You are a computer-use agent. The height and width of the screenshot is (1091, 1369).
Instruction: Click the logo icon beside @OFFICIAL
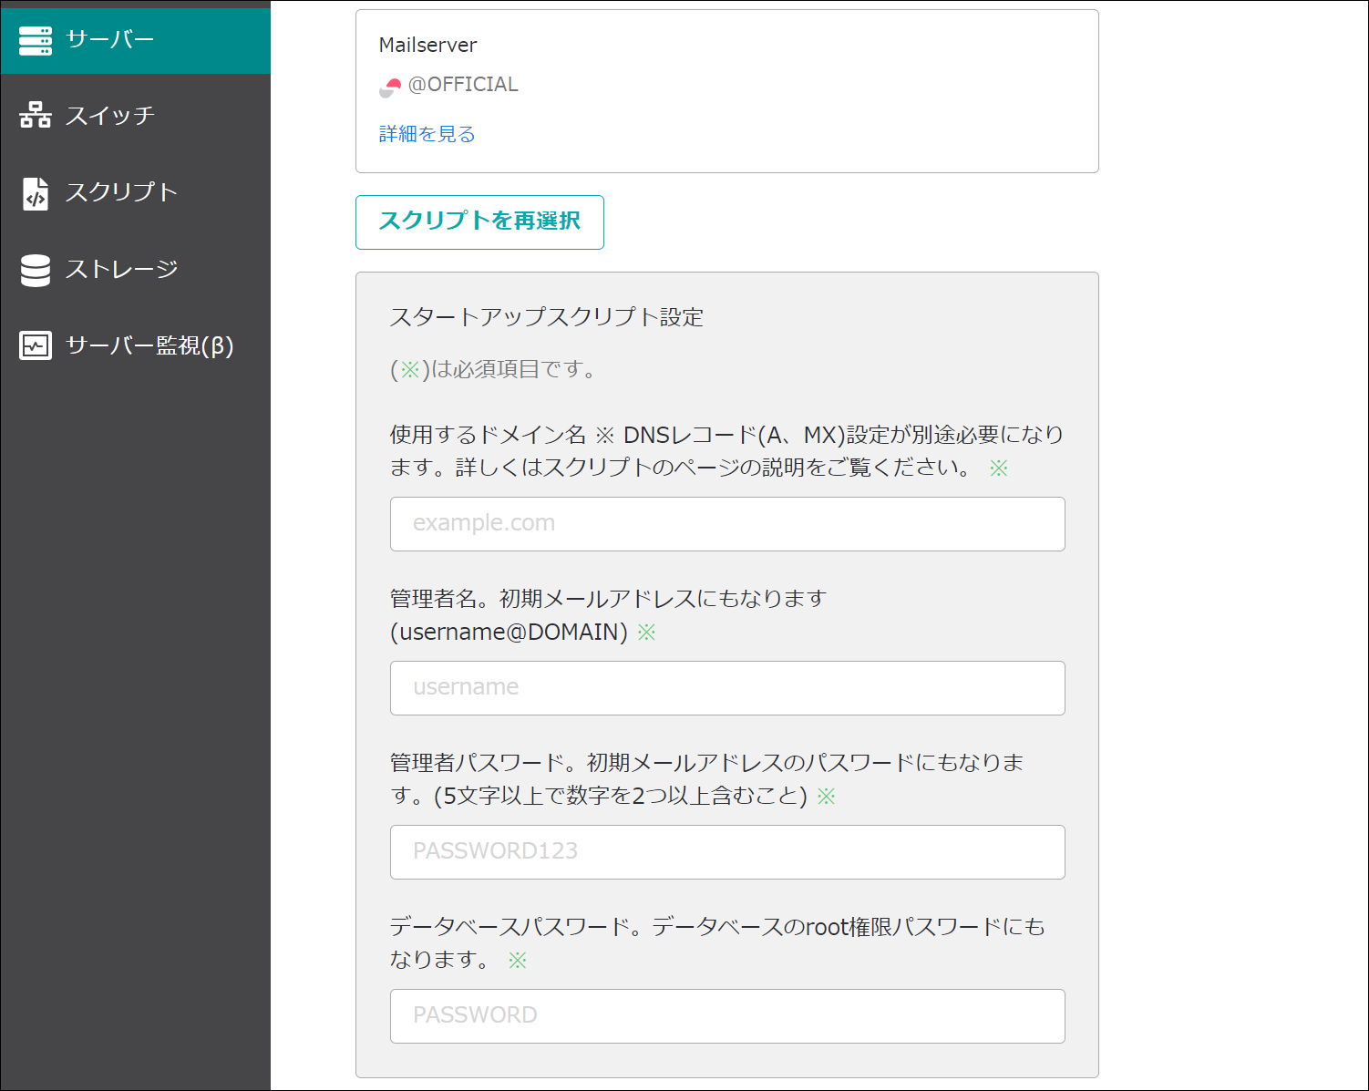click(390, 87)
